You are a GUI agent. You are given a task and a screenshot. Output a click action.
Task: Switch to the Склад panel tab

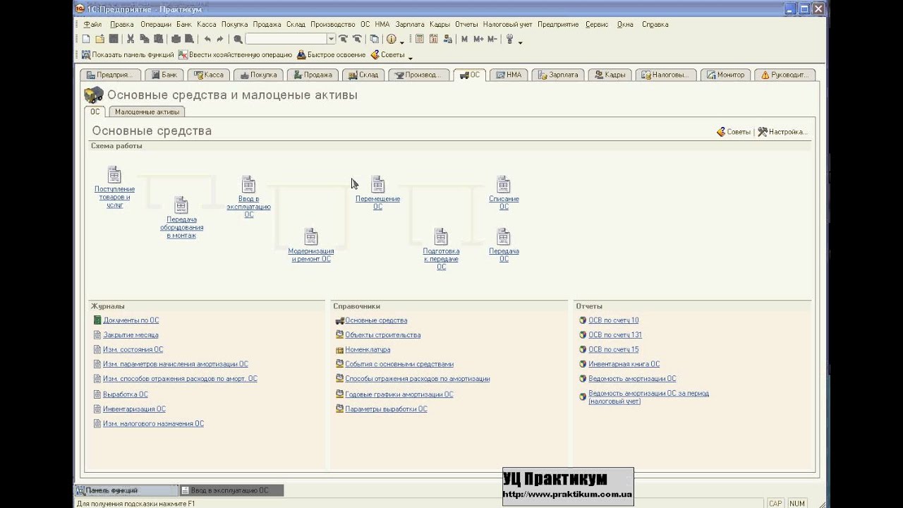click(363, 75)
